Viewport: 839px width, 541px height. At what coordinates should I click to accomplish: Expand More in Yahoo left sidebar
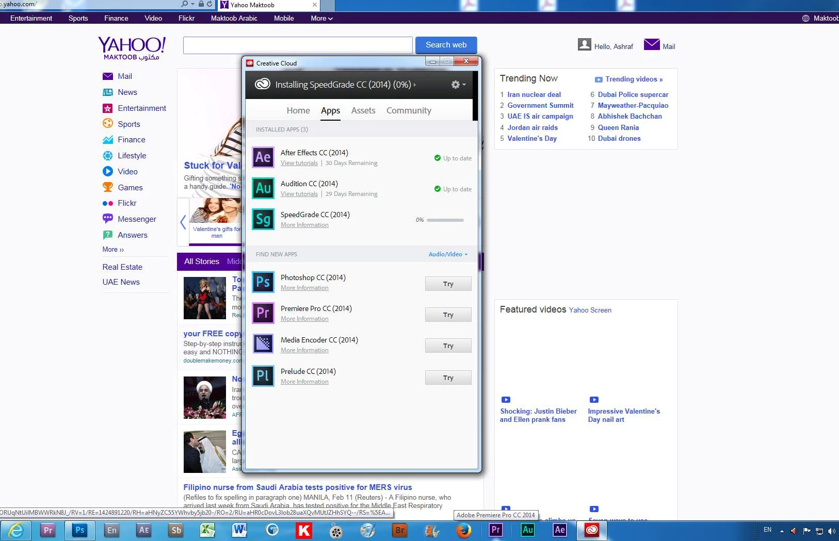[113, 250]
